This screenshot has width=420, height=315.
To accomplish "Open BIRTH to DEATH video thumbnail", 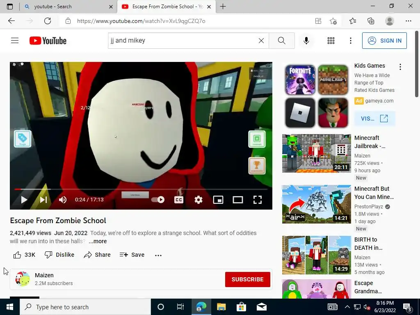I will pyautogui.click(x=316, y=255).
